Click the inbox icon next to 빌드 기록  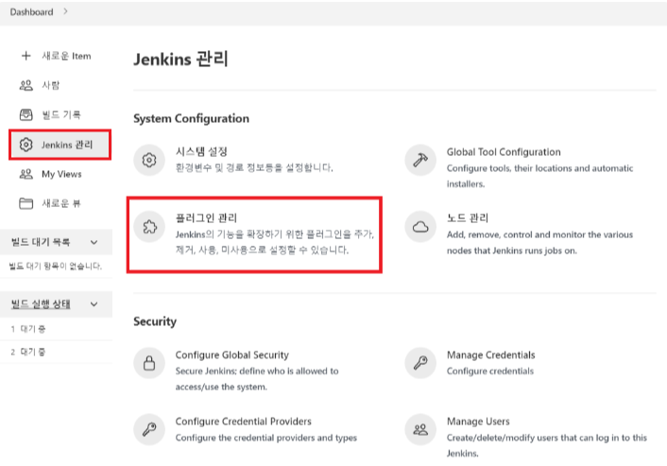(x=26, y=114)
